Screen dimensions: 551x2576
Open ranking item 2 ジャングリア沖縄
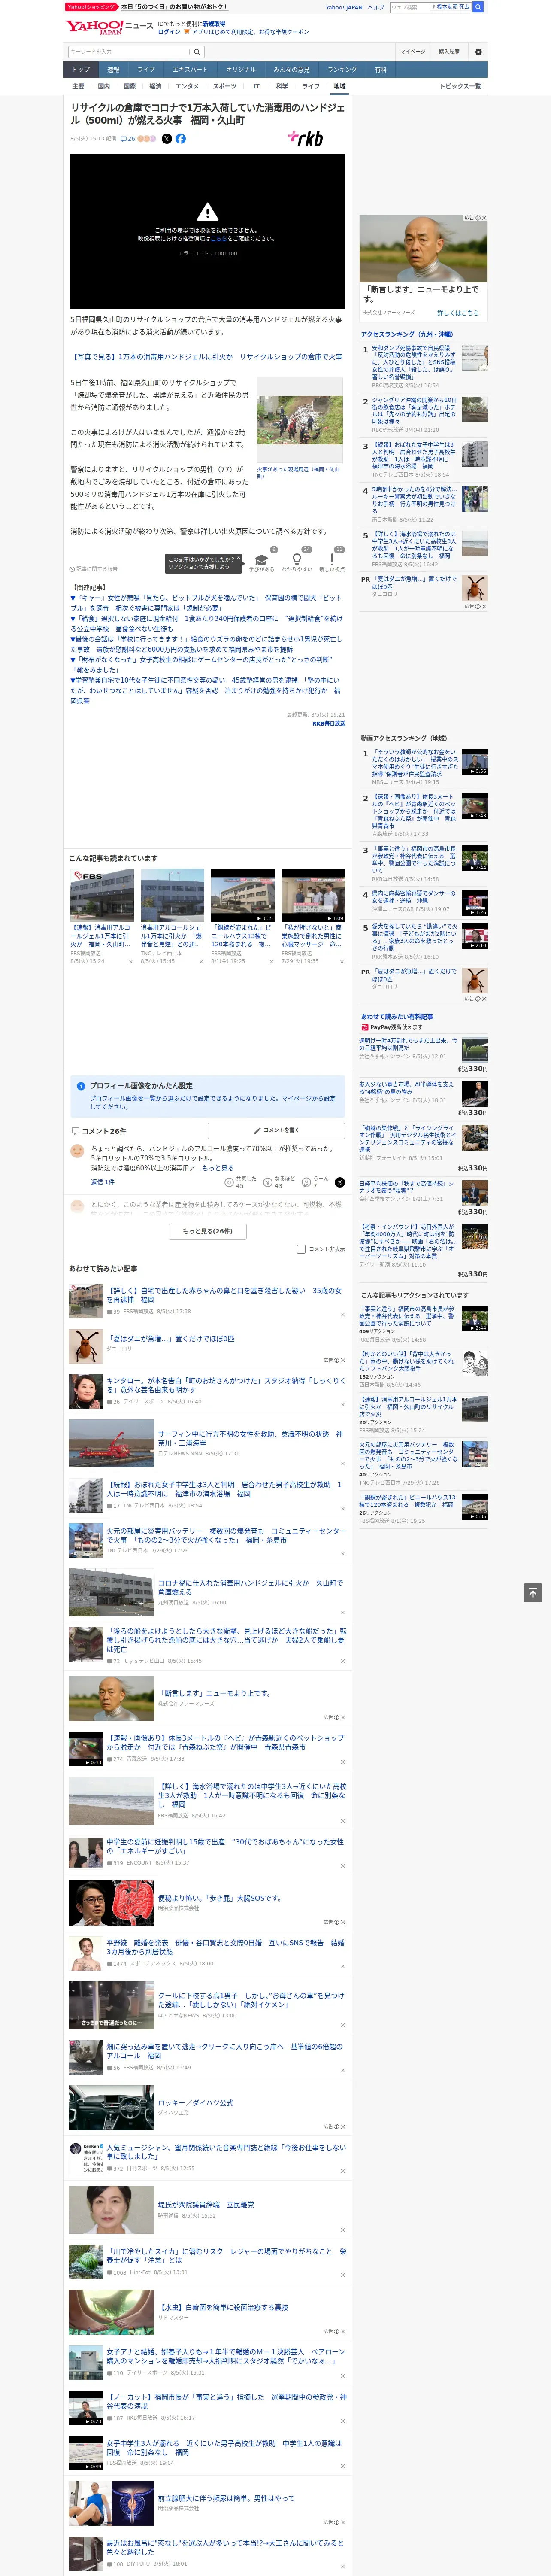click(x=416, y=410)
